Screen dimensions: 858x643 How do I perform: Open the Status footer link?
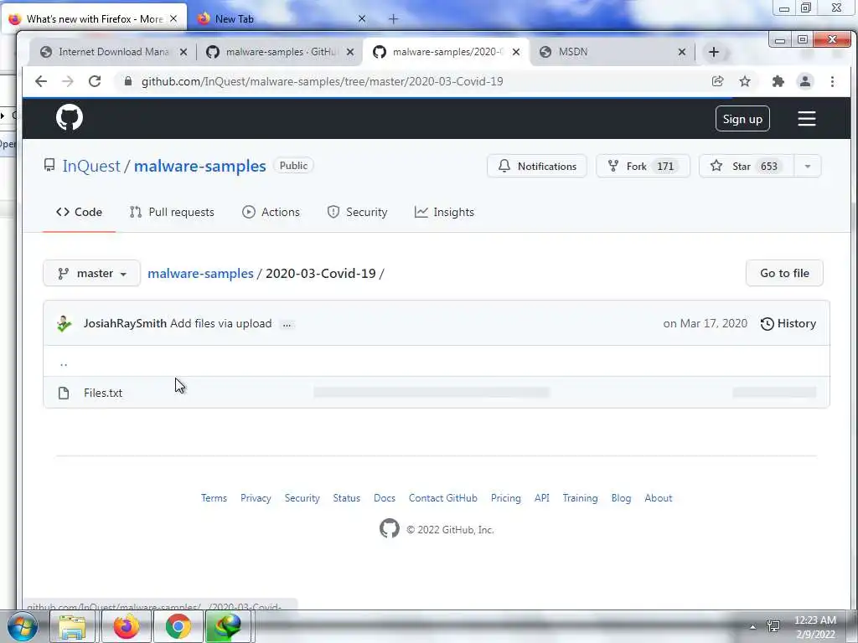[x=346, y=498]
